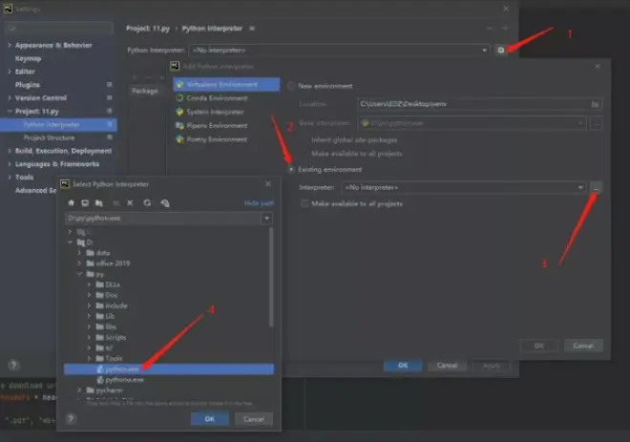Click reset icon next to Python Interpreter breadcrumb
Screen dimensions: 630x442
click(x=252, y=28)
